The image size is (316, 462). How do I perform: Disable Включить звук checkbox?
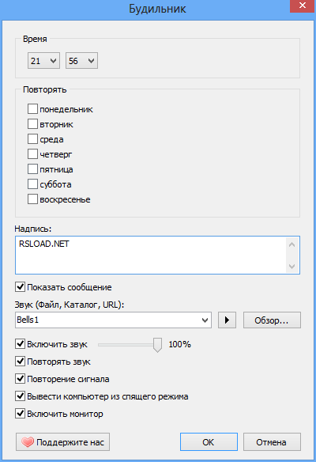20,343
